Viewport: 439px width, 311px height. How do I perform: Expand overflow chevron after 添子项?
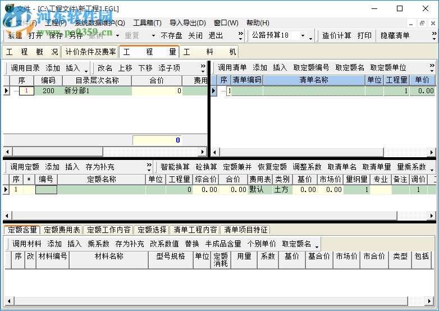click(x=203, y=68)
